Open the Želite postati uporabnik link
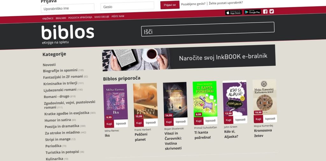This screenshot has width=326, height=161. pyautogui.click(x=226, y=3)
